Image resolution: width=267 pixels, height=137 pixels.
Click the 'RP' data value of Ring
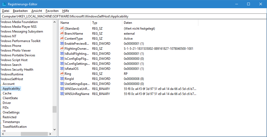[x=126, y=74]
